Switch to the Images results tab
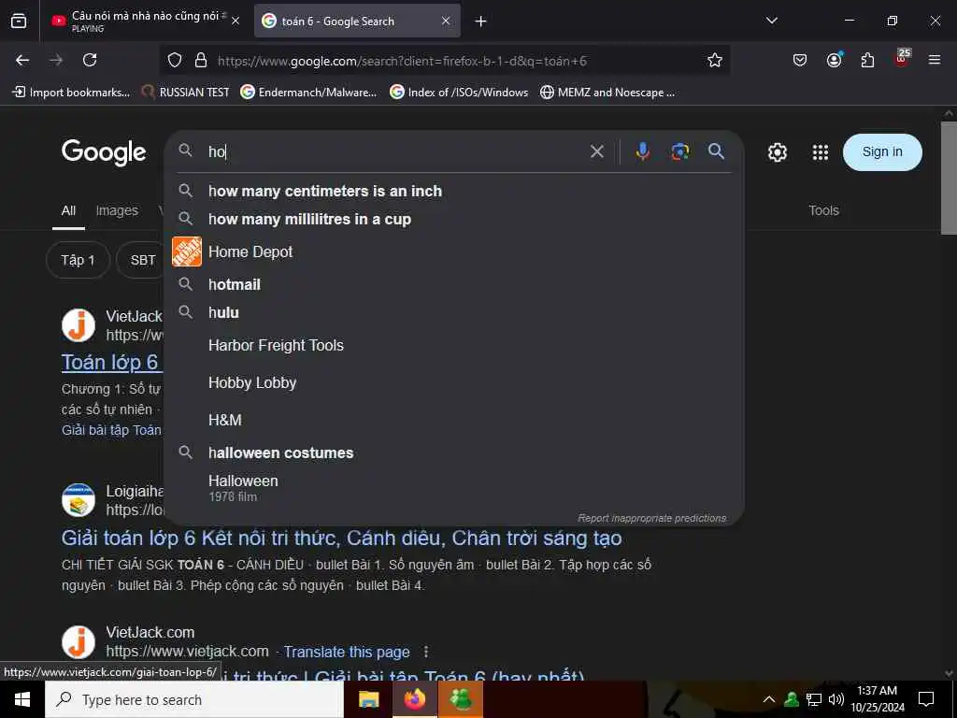The height and width of the screenshot is (718, 957). point(117,210)
